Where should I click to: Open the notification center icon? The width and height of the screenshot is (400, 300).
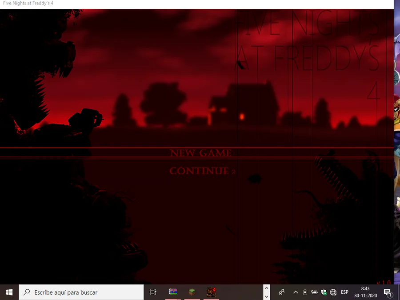(x=388, y=292)
